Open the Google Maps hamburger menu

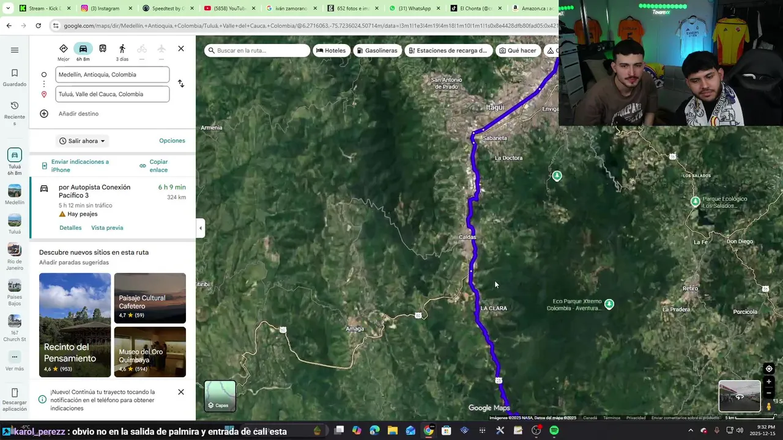pyautogui.click(x=15, y=50)
